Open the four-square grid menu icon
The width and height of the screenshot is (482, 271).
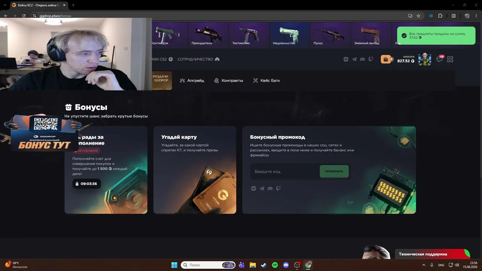450,59
